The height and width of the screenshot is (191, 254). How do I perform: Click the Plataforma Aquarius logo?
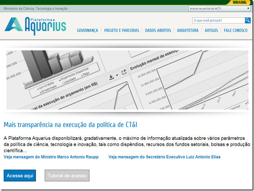click(35, 26)
